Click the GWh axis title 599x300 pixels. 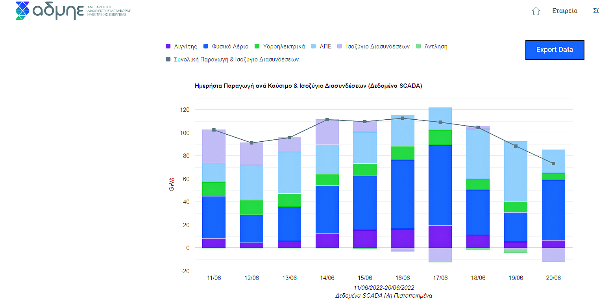coord(172,183)
